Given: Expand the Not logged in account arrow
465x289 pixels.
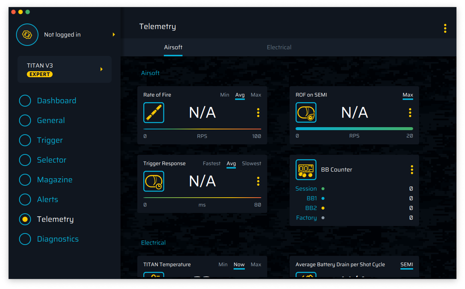Looking at the screenshot, I should point(114,35).
